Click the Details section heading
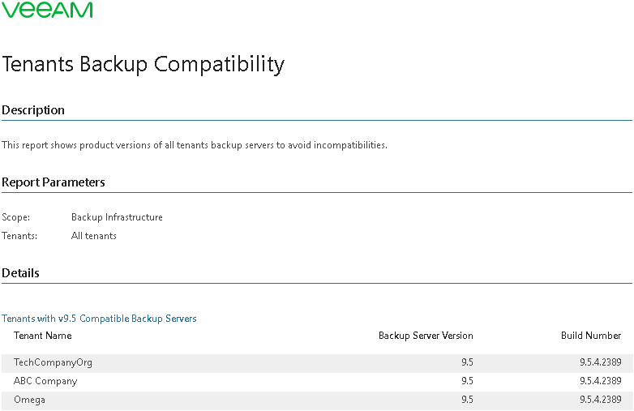The height and width of the screenshot is (411, 634). 20,273
